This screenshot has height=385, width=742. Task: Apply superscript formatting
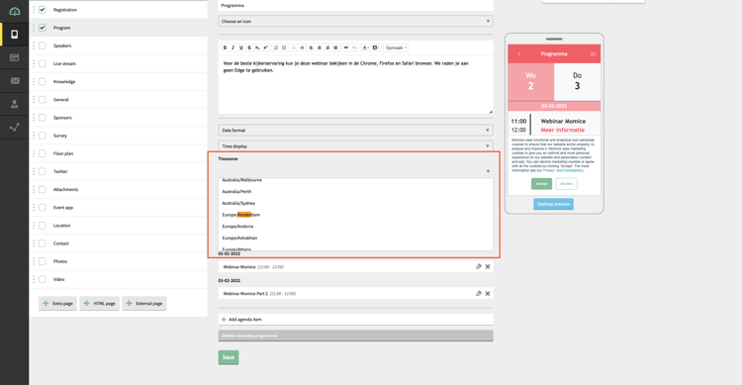point(265,48)
